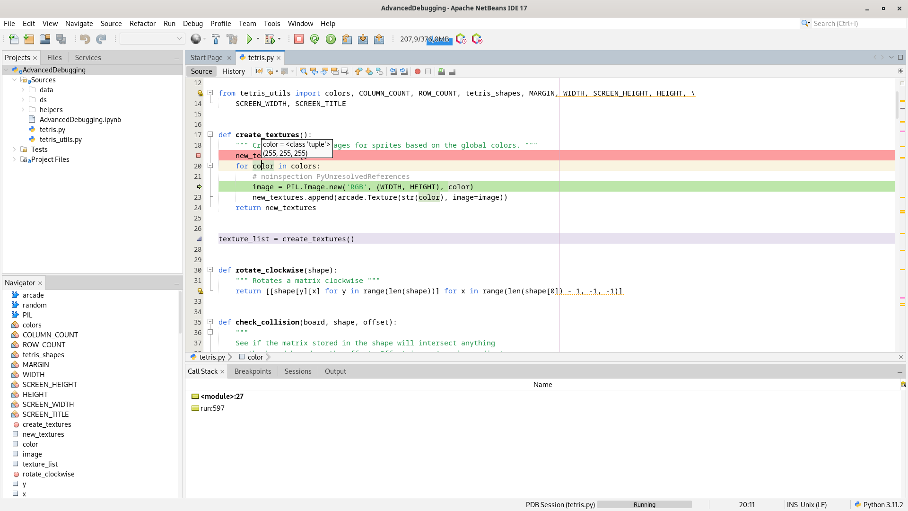The image size is (908, 511).
Task: Stop the debug session with red square
Action: [299, 39]
